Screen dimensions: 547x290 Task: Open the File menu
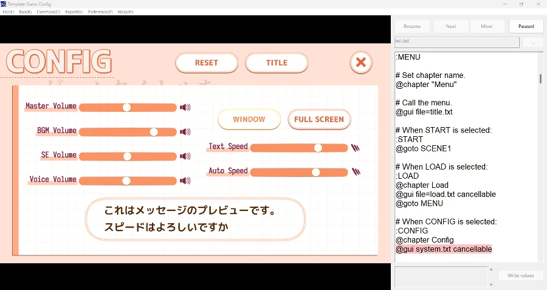coord(8,12)
